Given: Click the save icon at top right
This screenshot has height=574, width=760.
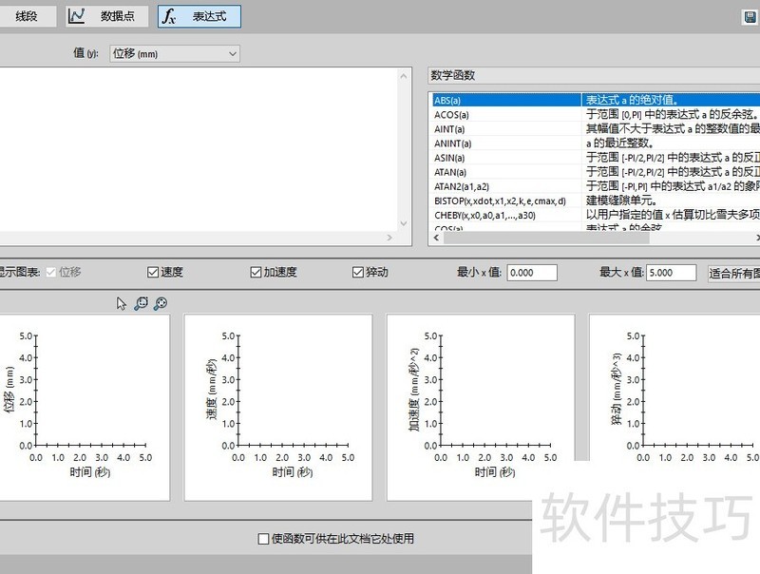Looking at the screenshot, I should pyautogui.click(x=749, y=17).
